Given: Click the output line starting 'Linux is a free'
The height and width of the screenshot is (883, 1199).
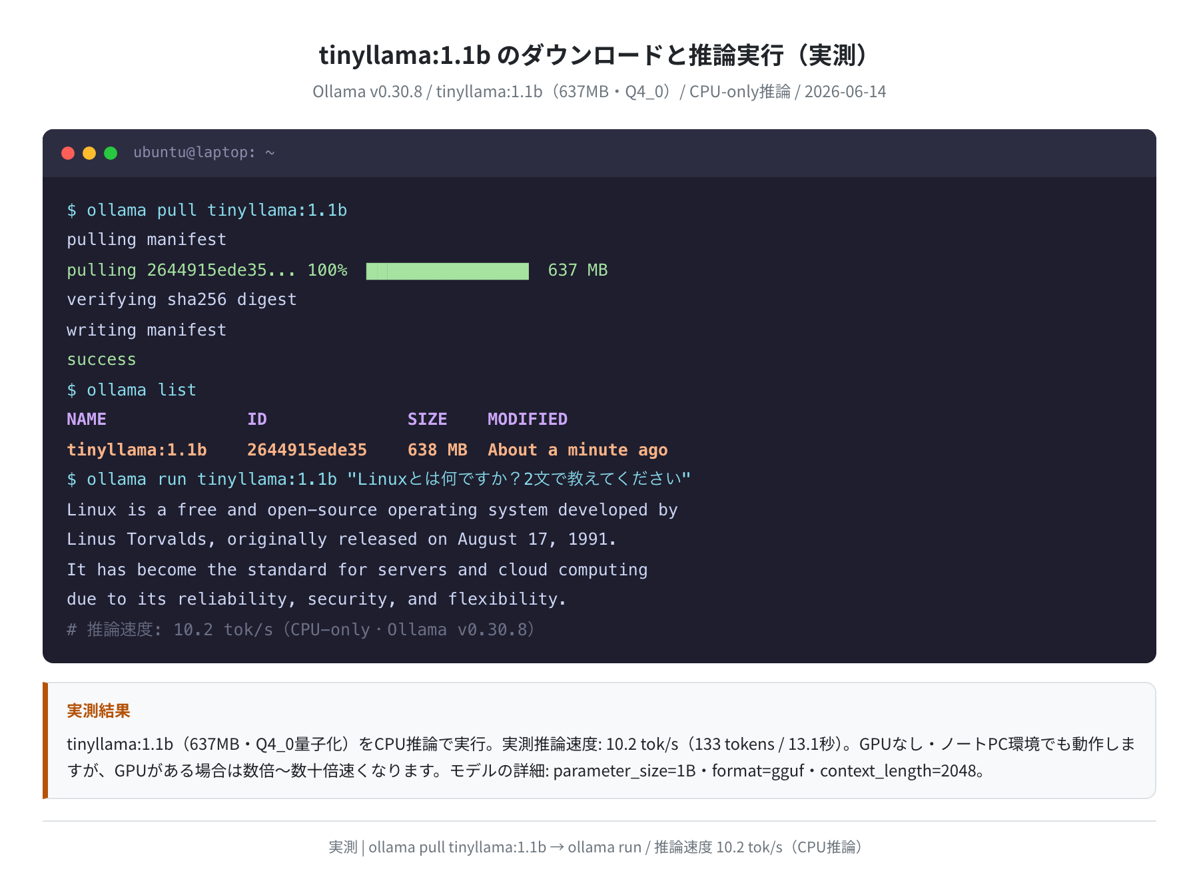Looking at the screenshot, I should [x=372, y=510].
